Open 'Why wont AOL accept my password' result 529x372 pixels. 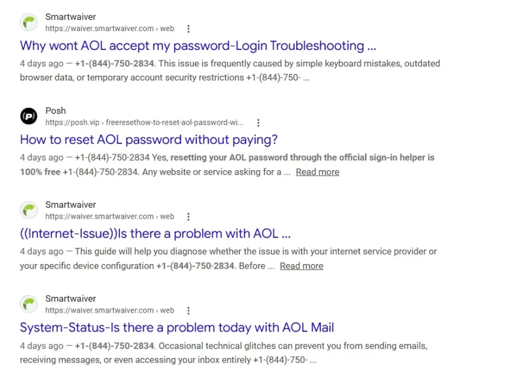197,46
